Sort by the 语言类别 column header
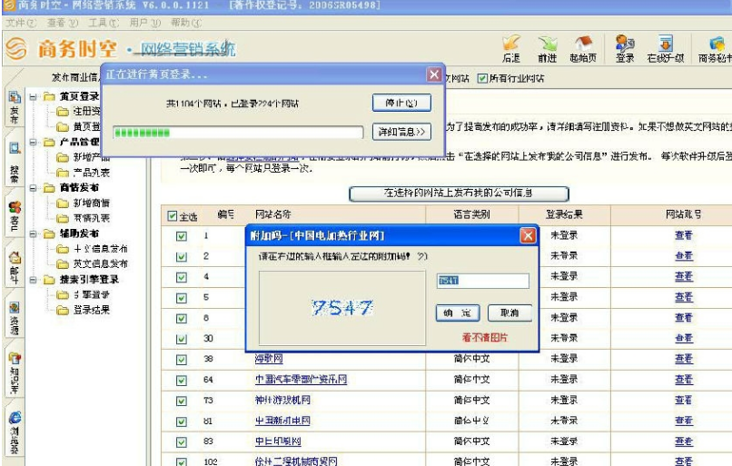The height and width of the screenshot is (466, 732). coord(472,214)
